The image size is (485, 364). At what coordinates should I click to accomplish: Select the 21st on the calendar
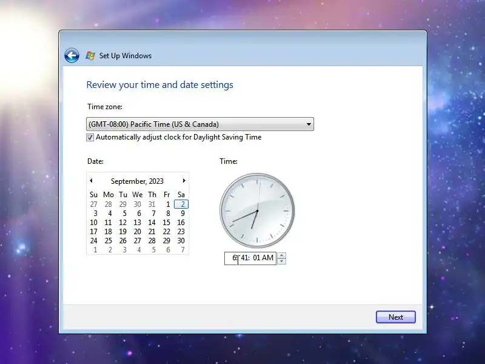pyautogui.click(x=152, y=232)
